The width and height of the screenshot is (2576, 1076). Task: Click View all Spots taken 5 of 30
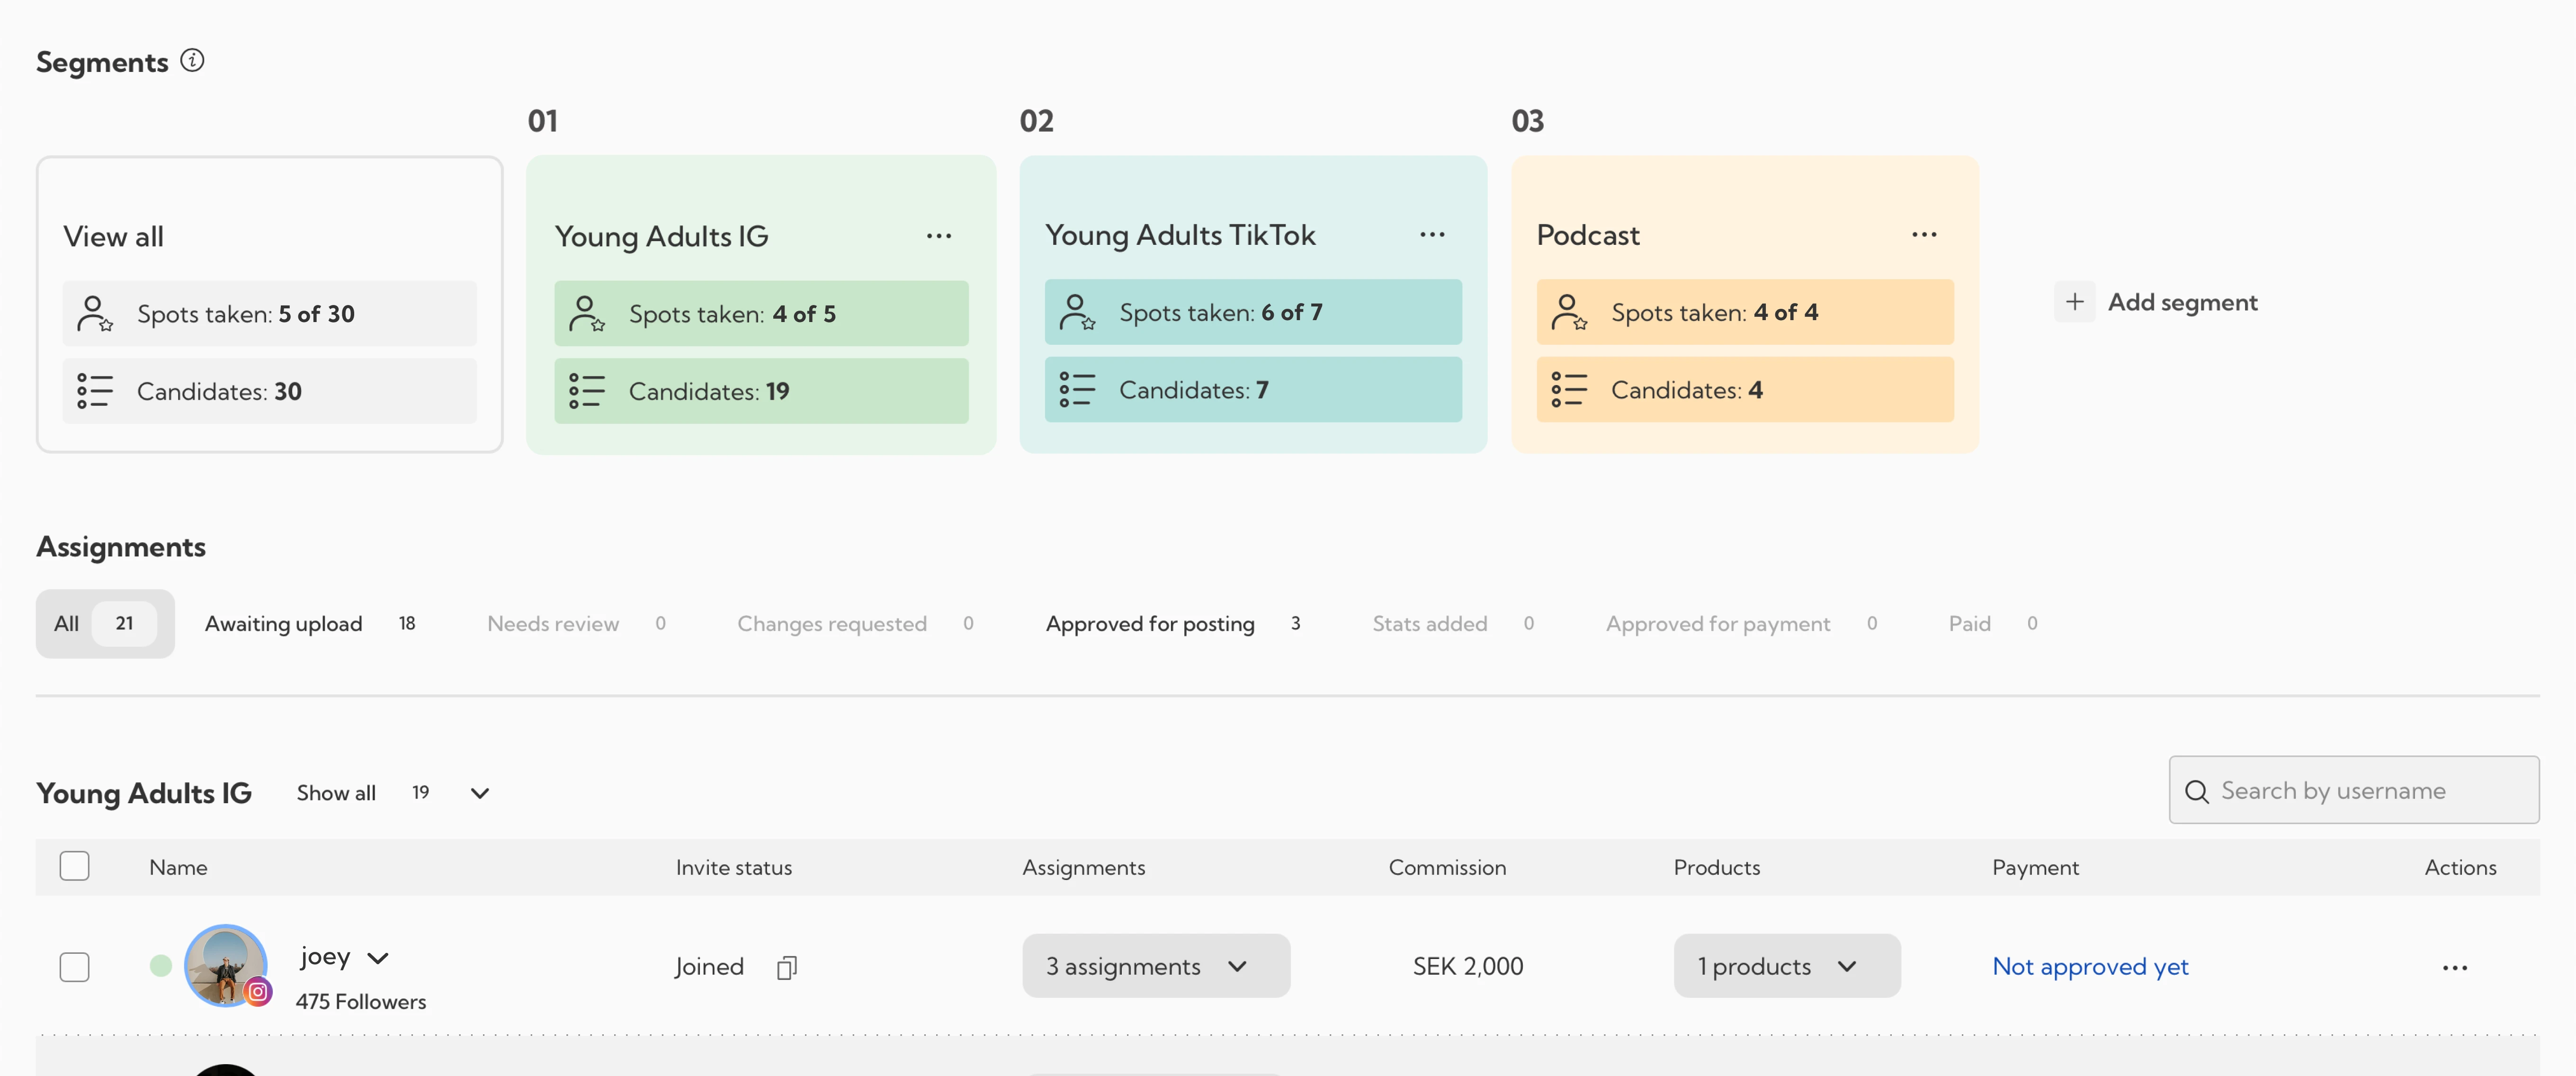pos(270,313)
